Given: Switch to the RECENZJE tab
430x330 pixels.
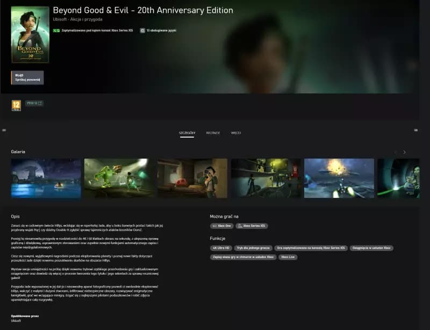Looking at the screenshot, I should pyautogui.click(x=213, y=133).
